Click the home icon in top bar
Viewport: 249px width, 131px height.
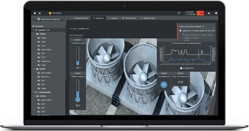(39, 13)
